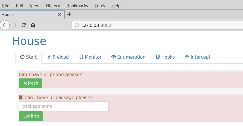This screenshot has height=126, width=243.
Task: Switch to the Preload tab
Action: point(58,57)
